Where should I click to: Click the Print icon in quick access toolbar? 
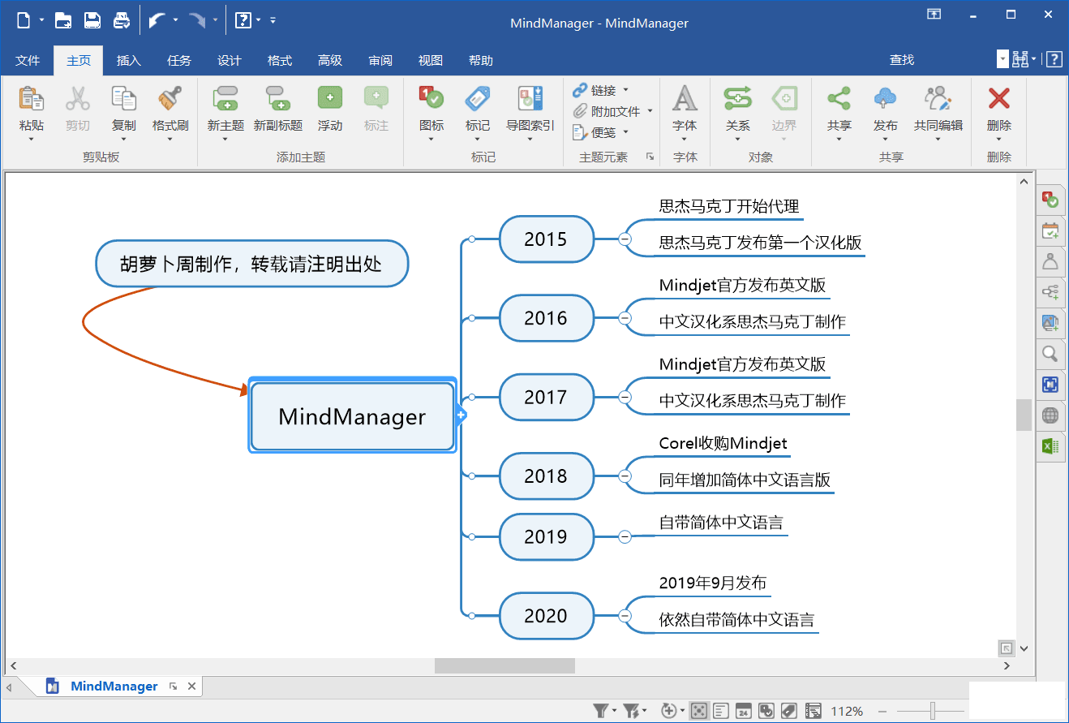[122, 20]
